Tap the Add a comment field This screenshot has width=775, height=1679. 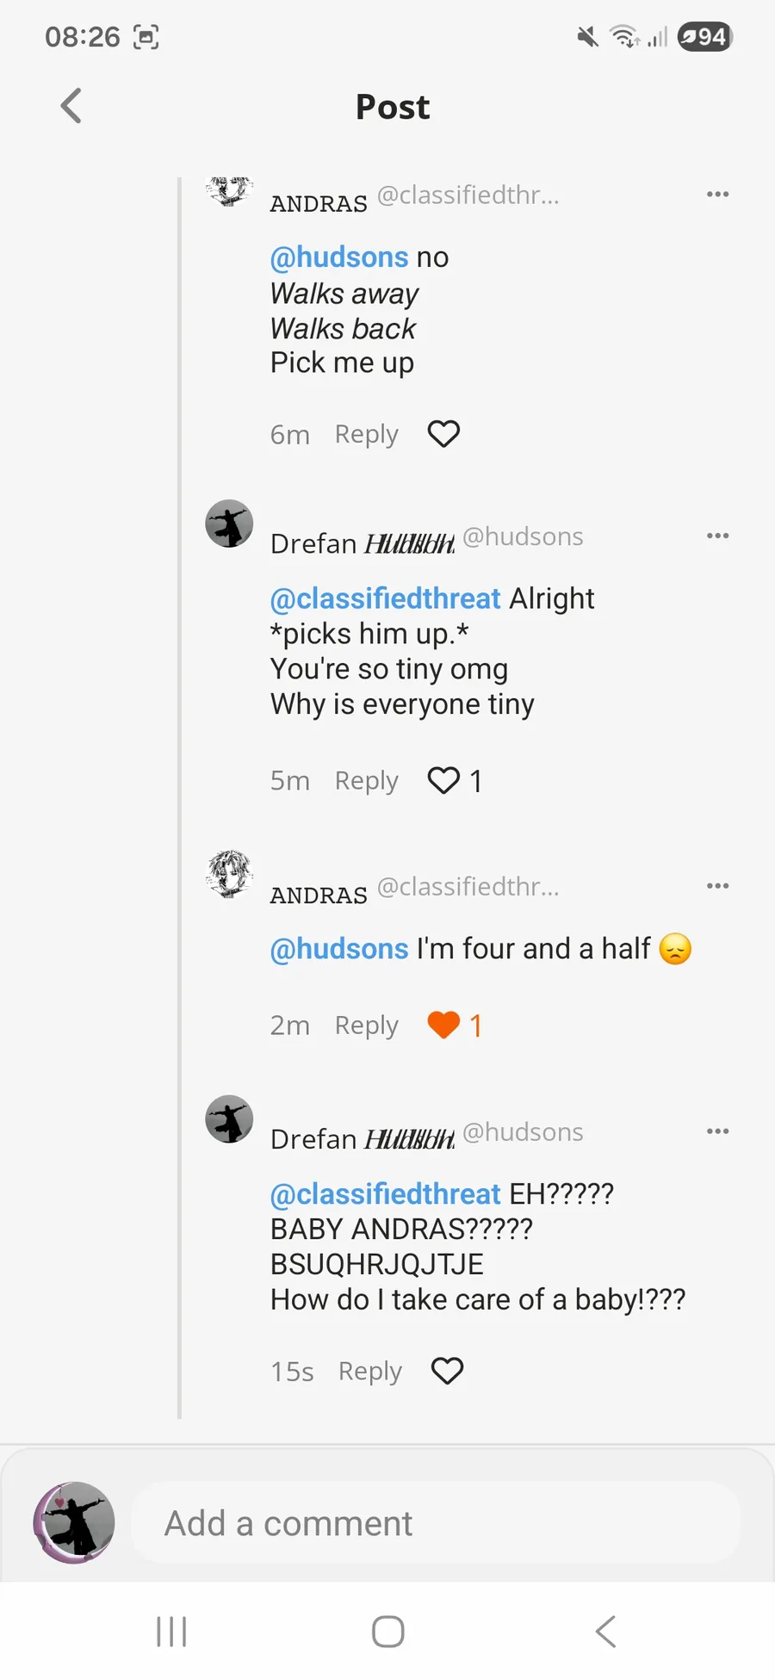coord(435,1523)
